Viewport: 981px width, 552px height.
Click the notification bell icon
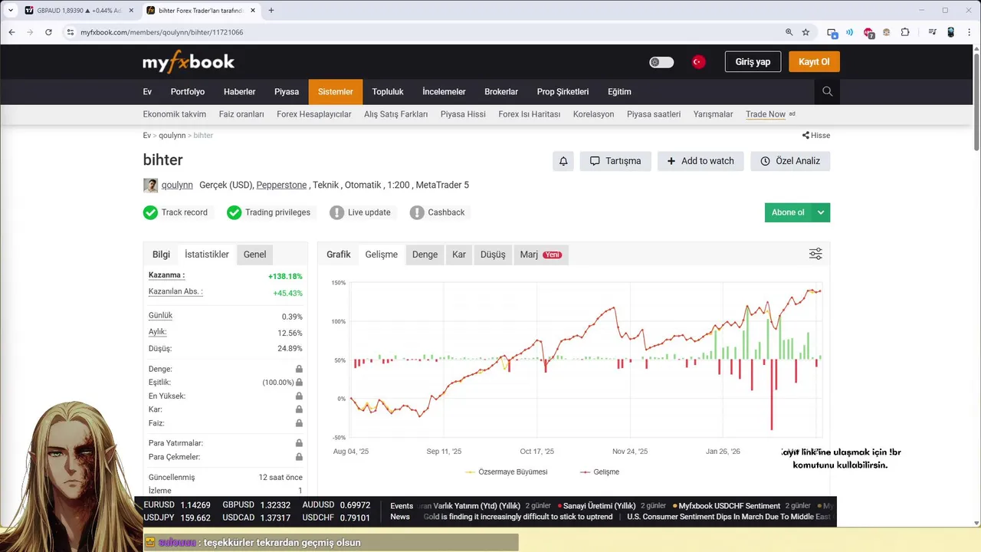pyautogui.click(x=563, y=161)
